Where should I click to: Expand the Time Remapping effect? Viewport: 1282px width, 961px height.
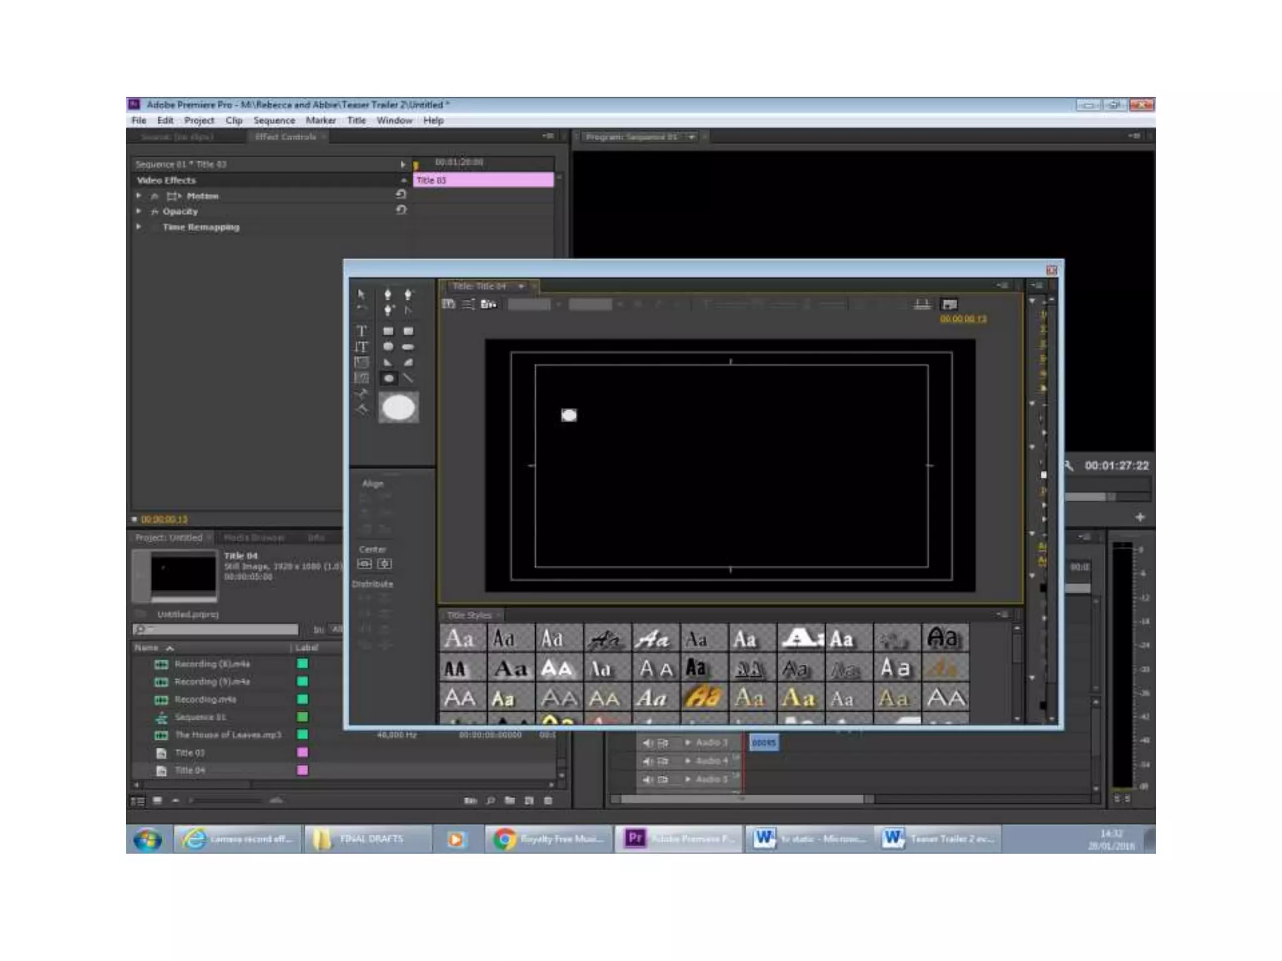click(x=138, y=226)
